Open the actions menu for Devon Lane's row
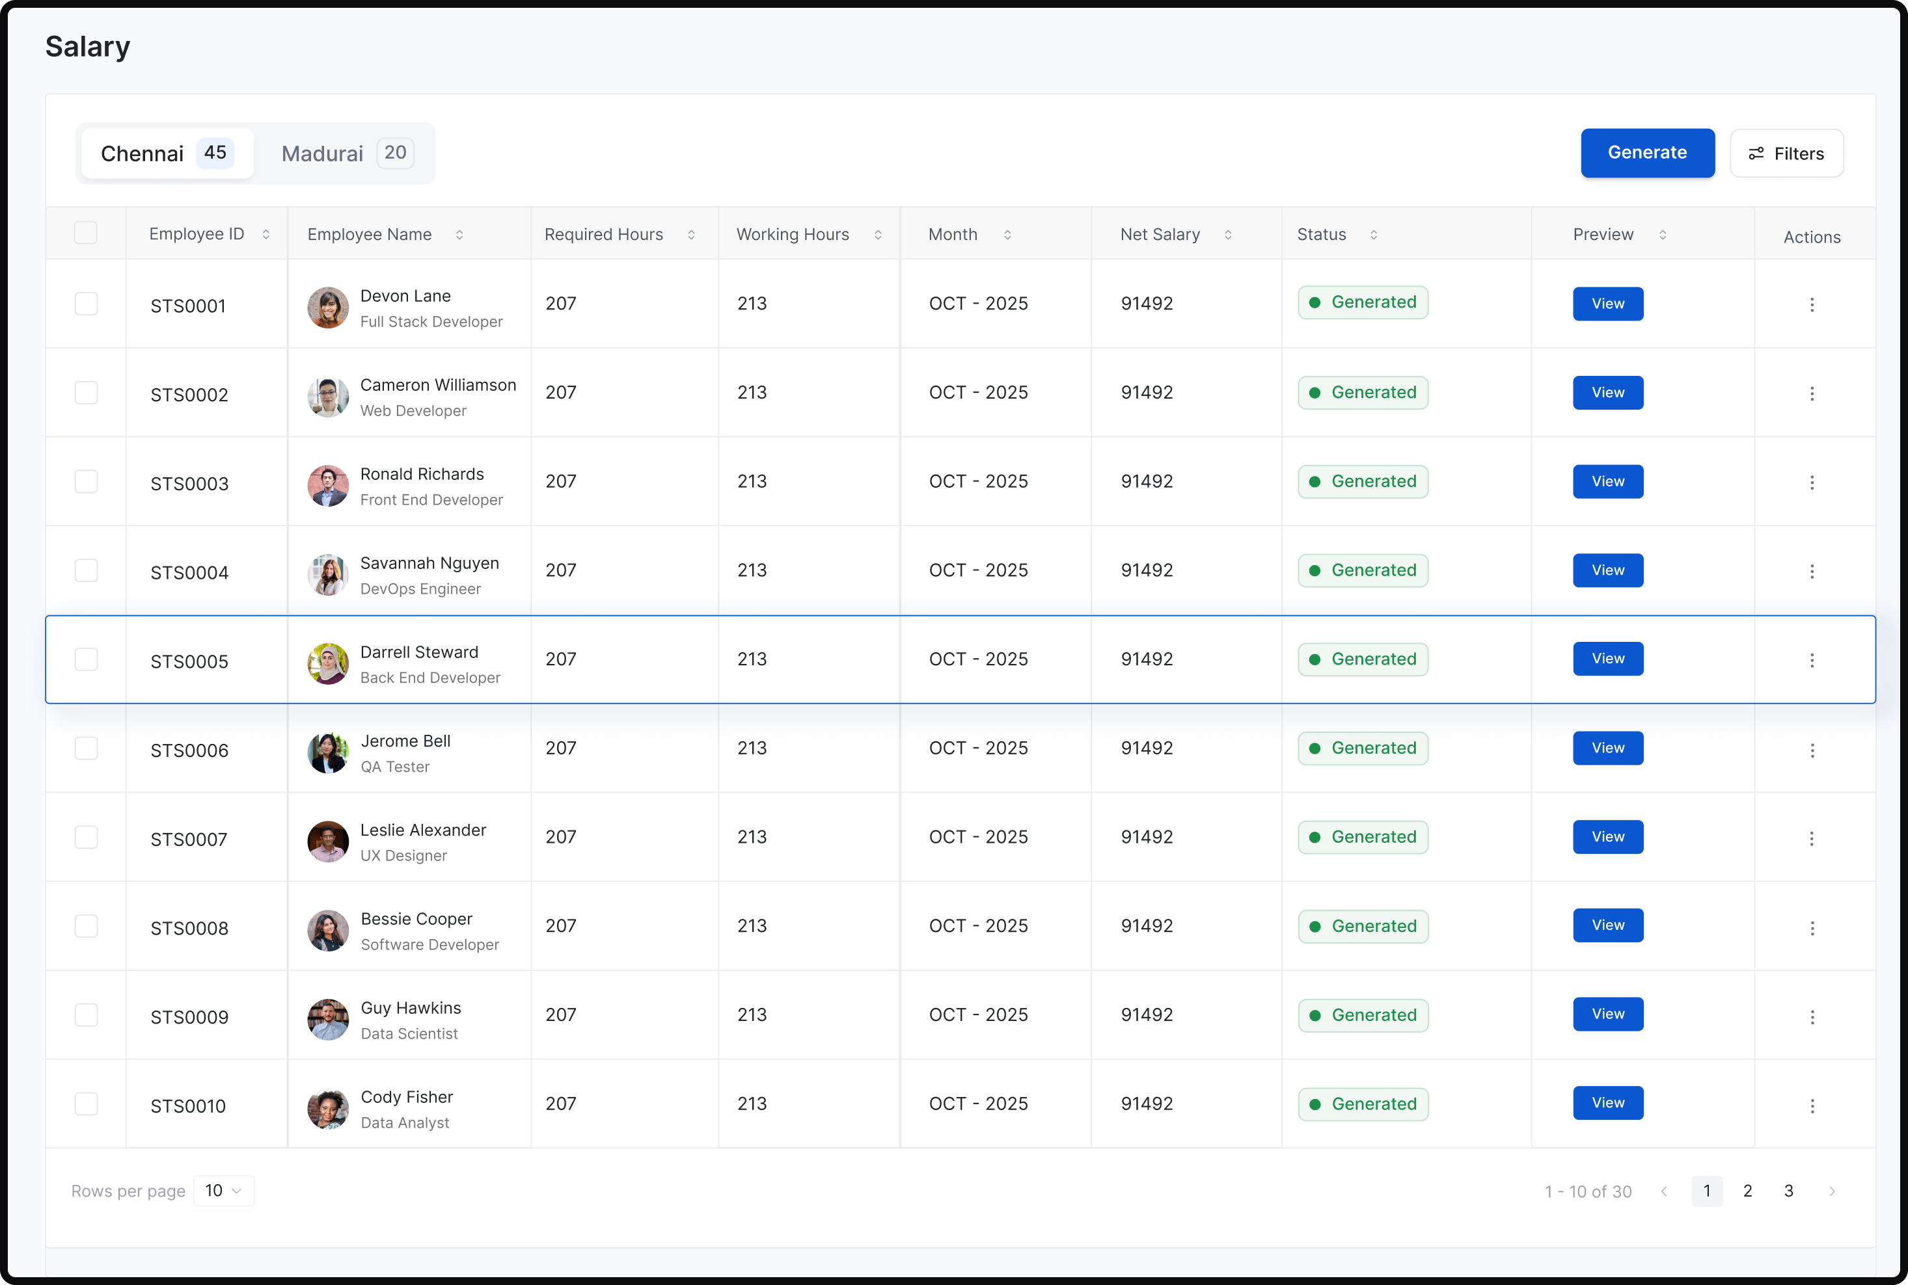The width and height of the screenshot is (1908, 1285). pos(1812,304)
